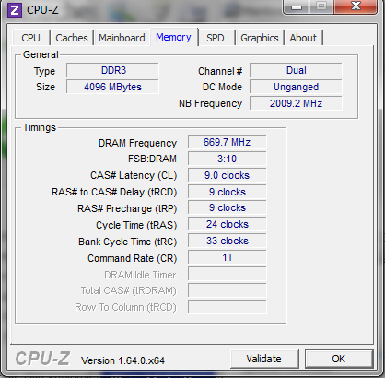This screenshot has width=385, height=378.
Task: Click the DRAM Frequency value 669.7 MHz
Action: [x=227, y=142]
